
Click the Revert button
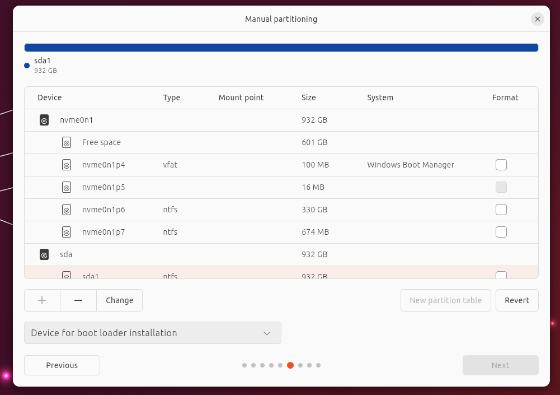(516, 300)
